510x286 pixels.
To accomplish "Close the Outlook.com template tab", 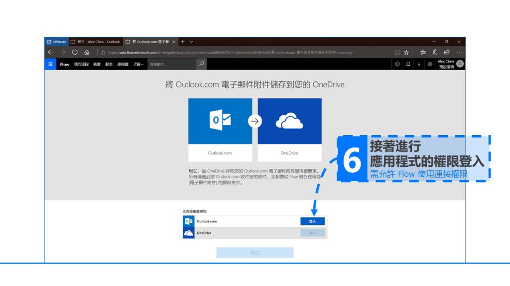I will tap(174, 42).
